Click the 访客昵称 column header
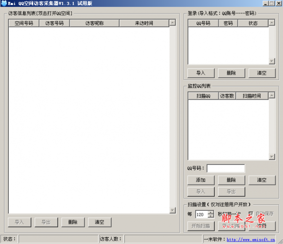 point(94,23)
